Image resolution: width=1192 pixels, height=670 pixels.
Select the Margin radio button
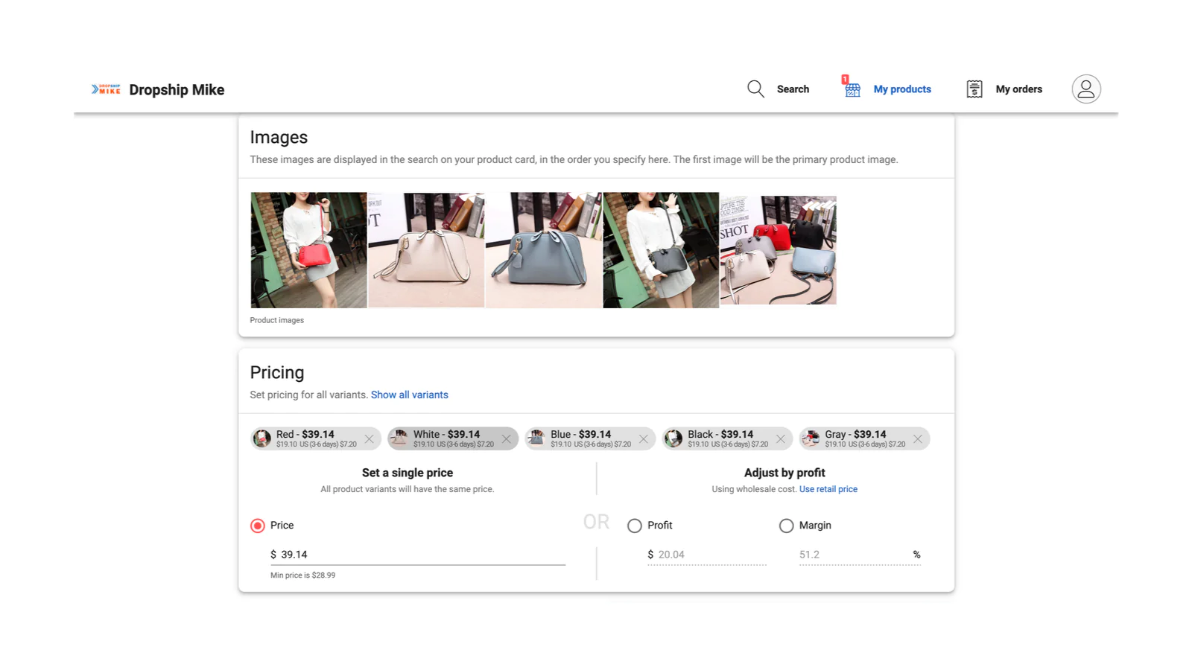click(x=786, y=526)
